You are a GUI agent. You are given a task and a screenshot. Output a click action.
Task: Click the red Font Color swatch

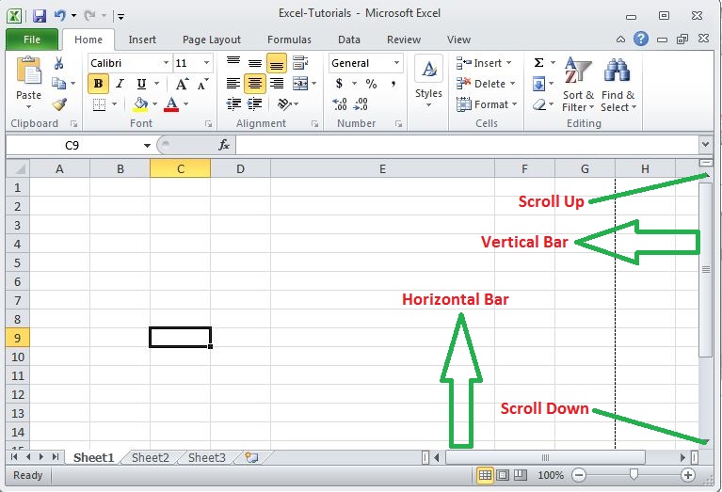171,109
